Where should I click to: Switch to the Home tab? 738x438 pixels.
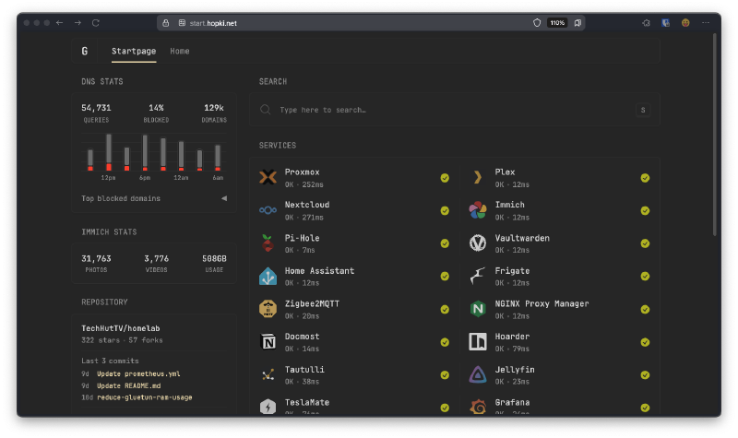coord(180,52)
